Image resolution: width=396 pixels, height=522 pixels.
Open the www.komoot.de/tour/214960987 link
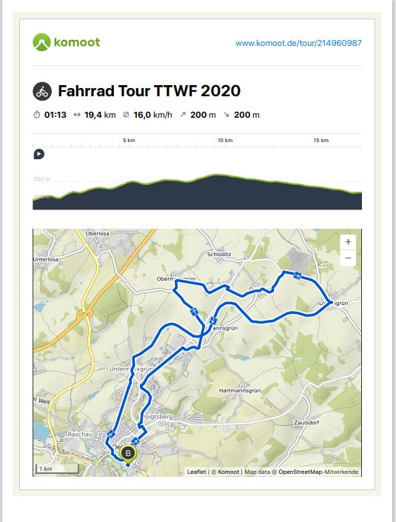click(298, 43)
